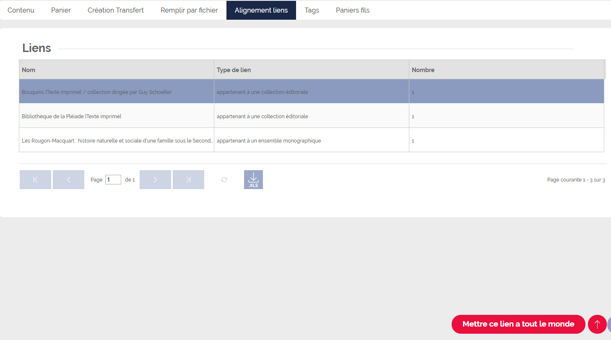Screen dimensions: 611x340
Task: Switch to the Paniers fils tab
Action: (353, 10)
